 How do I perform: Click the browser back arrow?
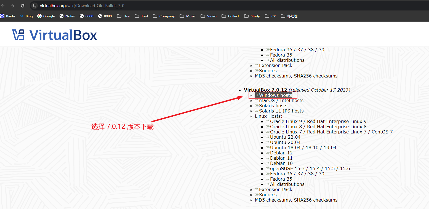(x=3, y=6)
